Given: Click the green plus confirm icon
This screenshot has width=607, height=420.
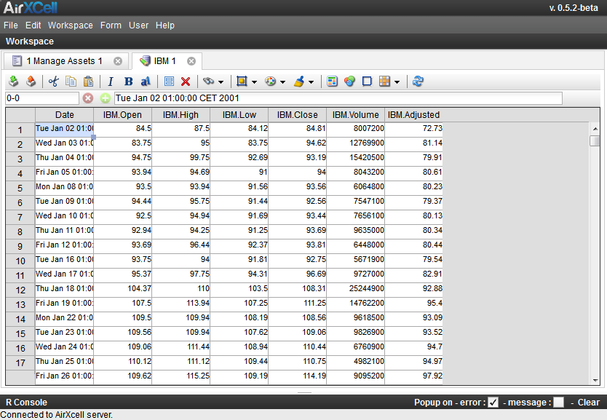Looking at the screenshot, I should [x=106, y=98].
